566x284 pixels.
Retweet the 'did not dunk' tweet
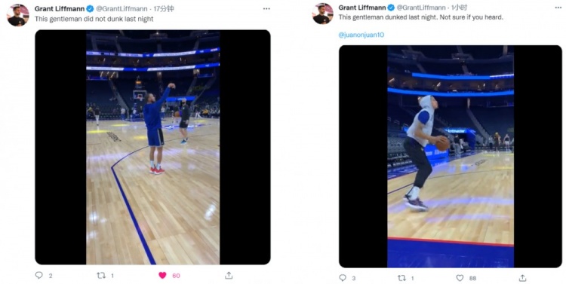[101, 276]
